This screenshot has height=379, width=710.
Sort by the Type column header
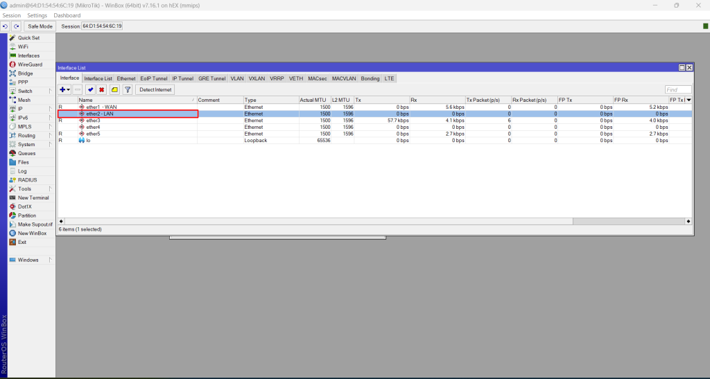point(271,100)
